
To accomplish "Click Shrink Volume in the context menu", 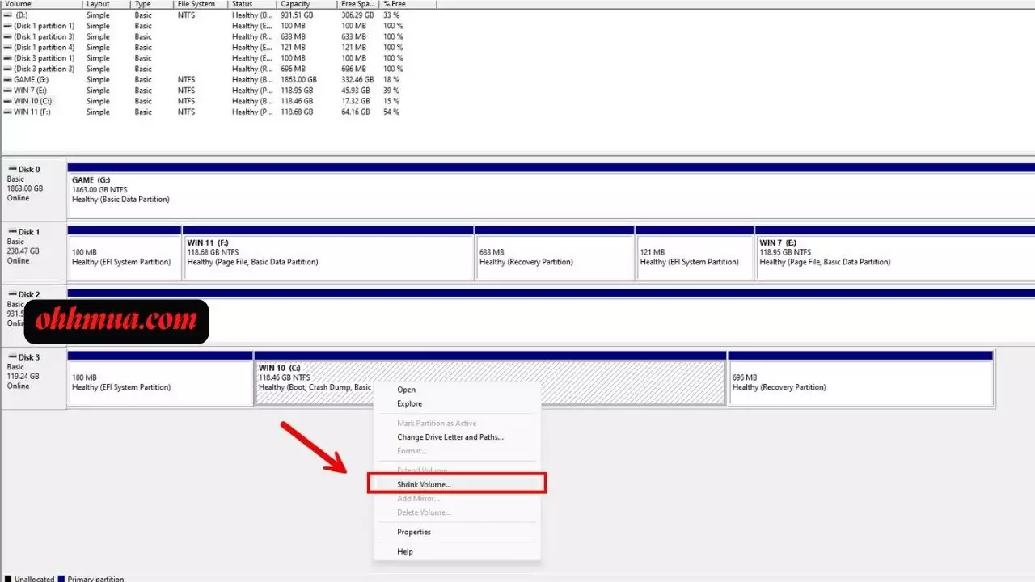I will 424,484.
